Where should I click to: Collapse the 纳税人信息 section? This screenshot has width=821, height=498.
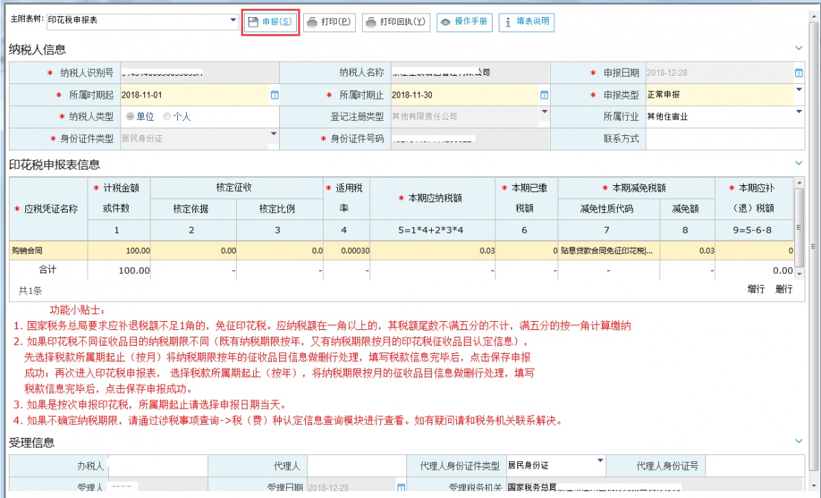(798, 48)
